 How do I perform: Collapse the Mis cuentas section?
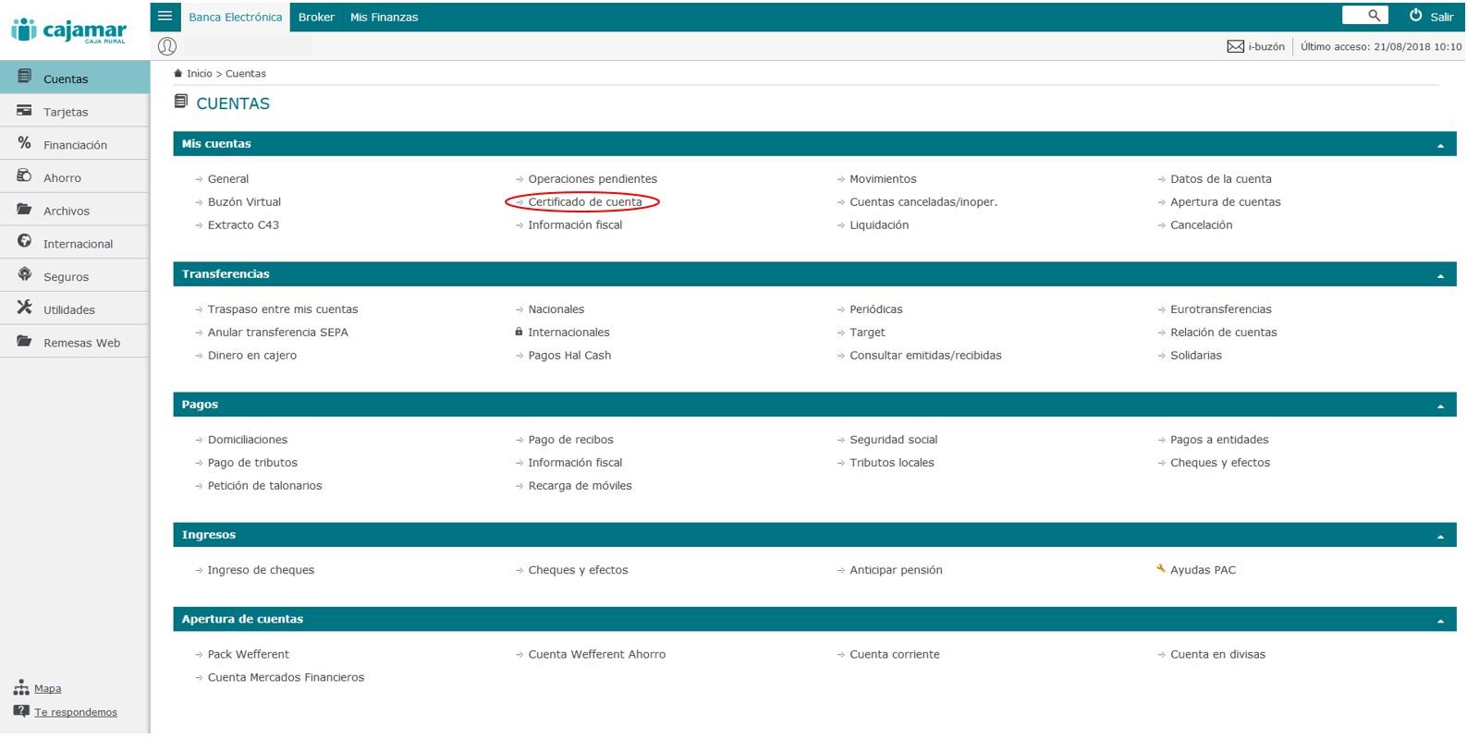1440,145
